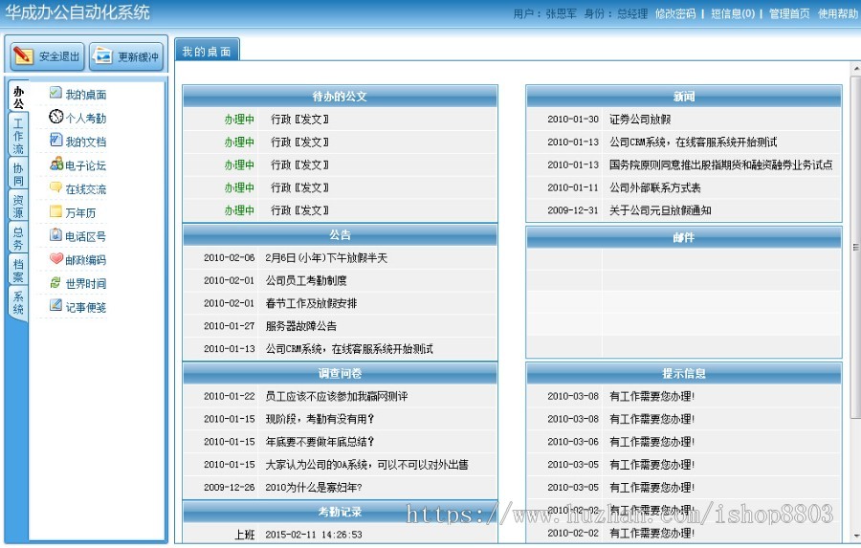
Task: Click the 记事便笺 notepad icon
Action: click(x=55, y=305)
